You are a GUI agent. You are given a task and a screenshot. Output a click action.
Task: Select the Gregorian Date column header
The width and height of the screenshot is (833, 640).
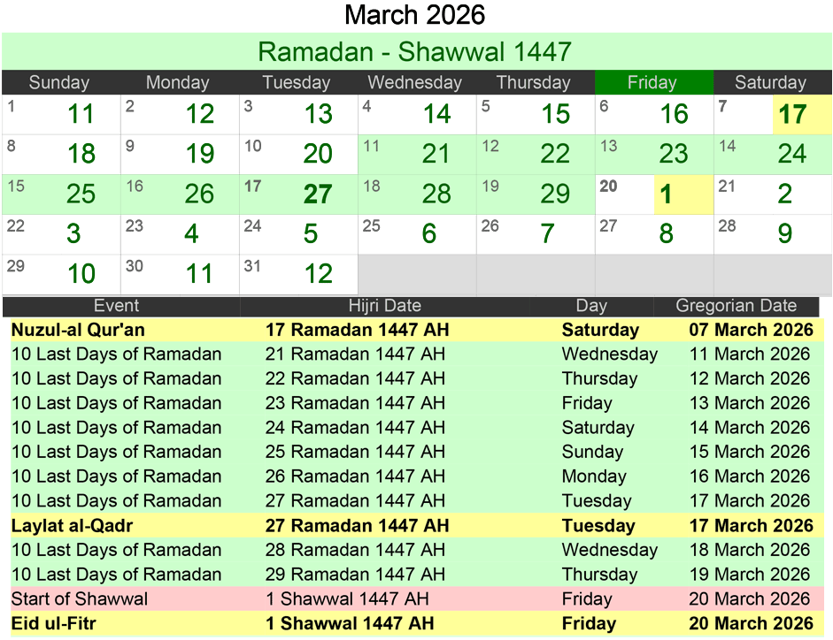coord(736,307)
